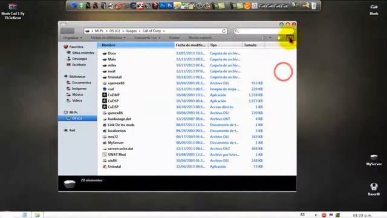
Task: Select the Main folder icon
Action: 105,59
